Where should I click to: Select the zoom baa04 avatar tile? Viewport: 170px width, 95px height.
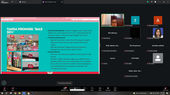(x=135, y=20)
